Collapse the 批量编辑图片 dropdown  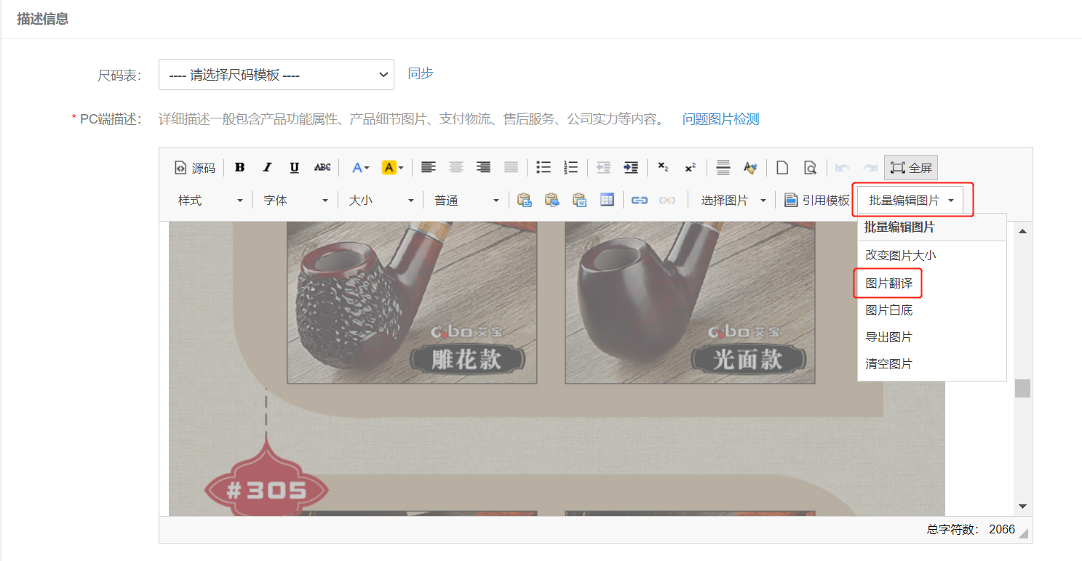[911, 201]
